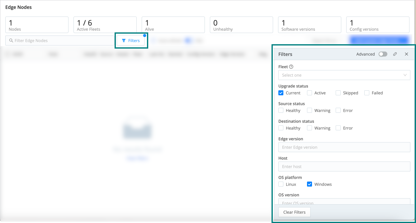
Task: Check the Linux OS platform checkbox
Action: click(x=281, y=184)
